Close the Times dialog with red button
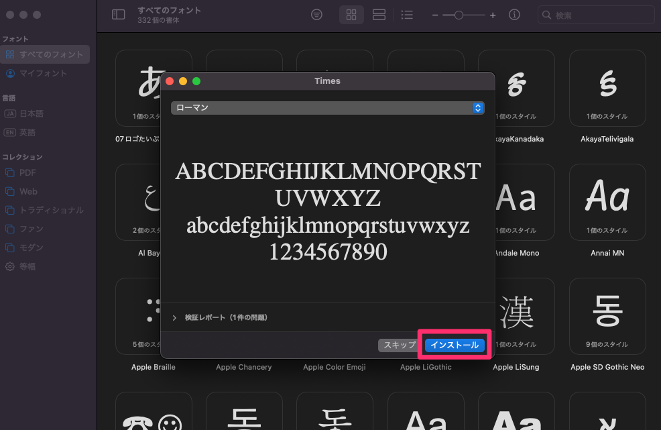This screenshot has height=430, width=661. [x=170, y=81]
